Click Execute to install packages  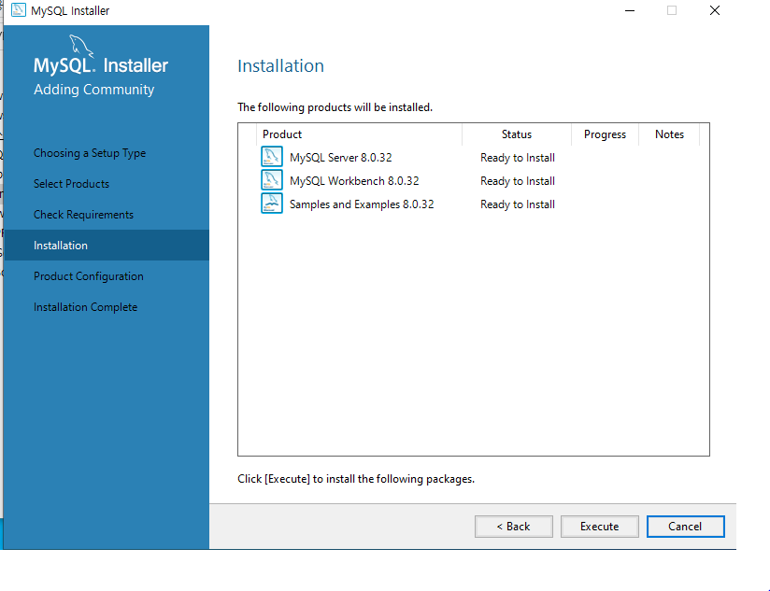pyautogui.click(x=600, y=527)
